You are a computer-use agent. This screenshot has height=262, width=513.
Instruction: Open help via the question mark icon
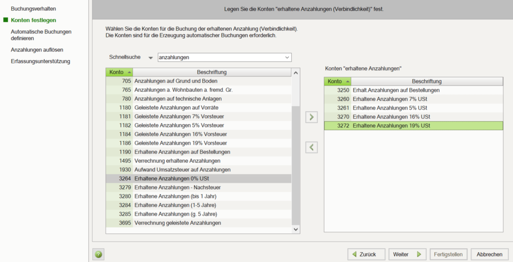[x=98, y=254]
